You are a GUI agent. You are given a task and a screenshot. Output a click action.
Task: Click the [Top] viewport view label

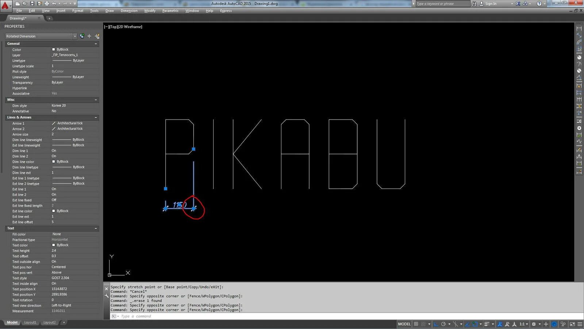113,27
